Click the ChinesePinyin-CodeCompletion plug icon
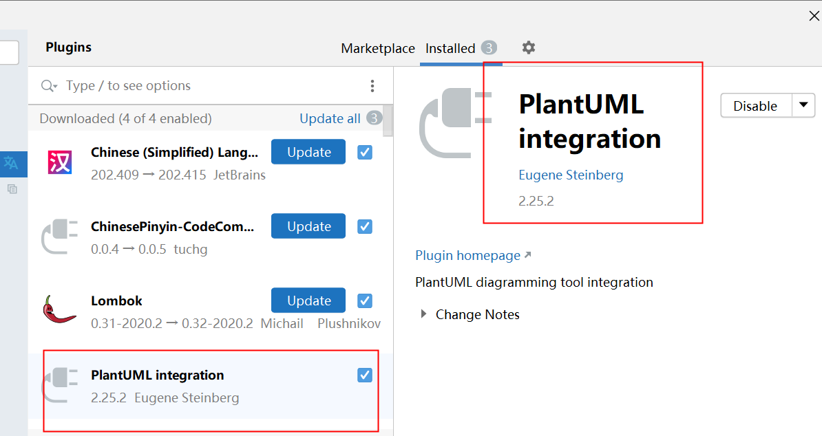The height and width of the screenshot is (436, 822). [60, 237]
